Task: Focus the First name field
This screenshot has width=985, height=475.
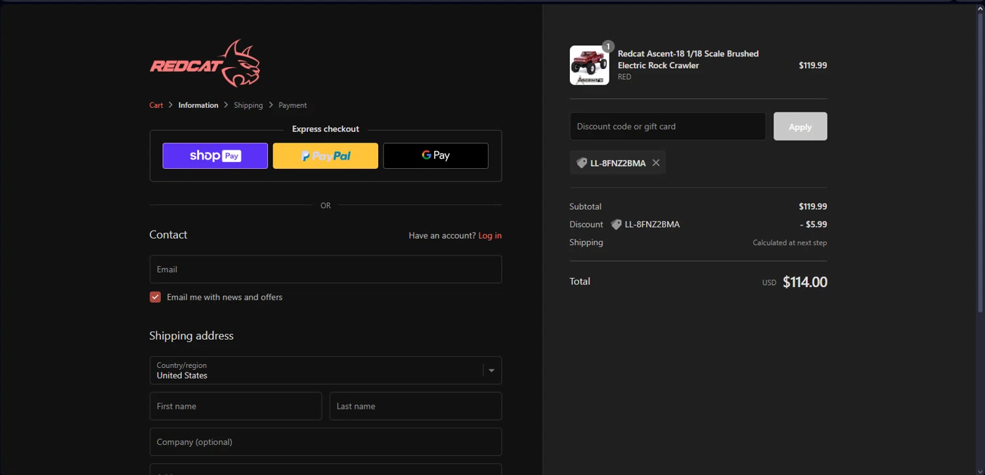Action: 236,406
